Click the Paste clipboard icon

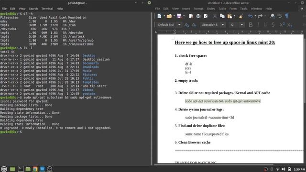229,16
